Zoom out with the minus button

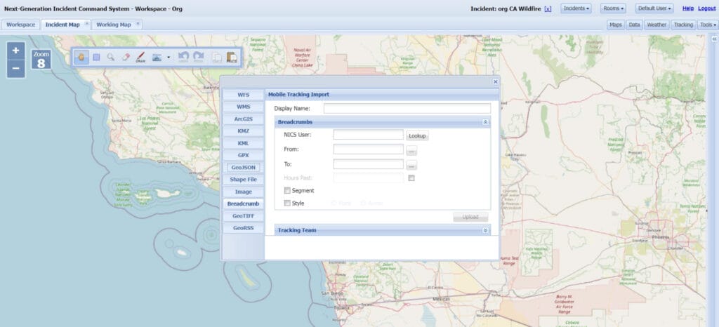click(x=16, y=68)
